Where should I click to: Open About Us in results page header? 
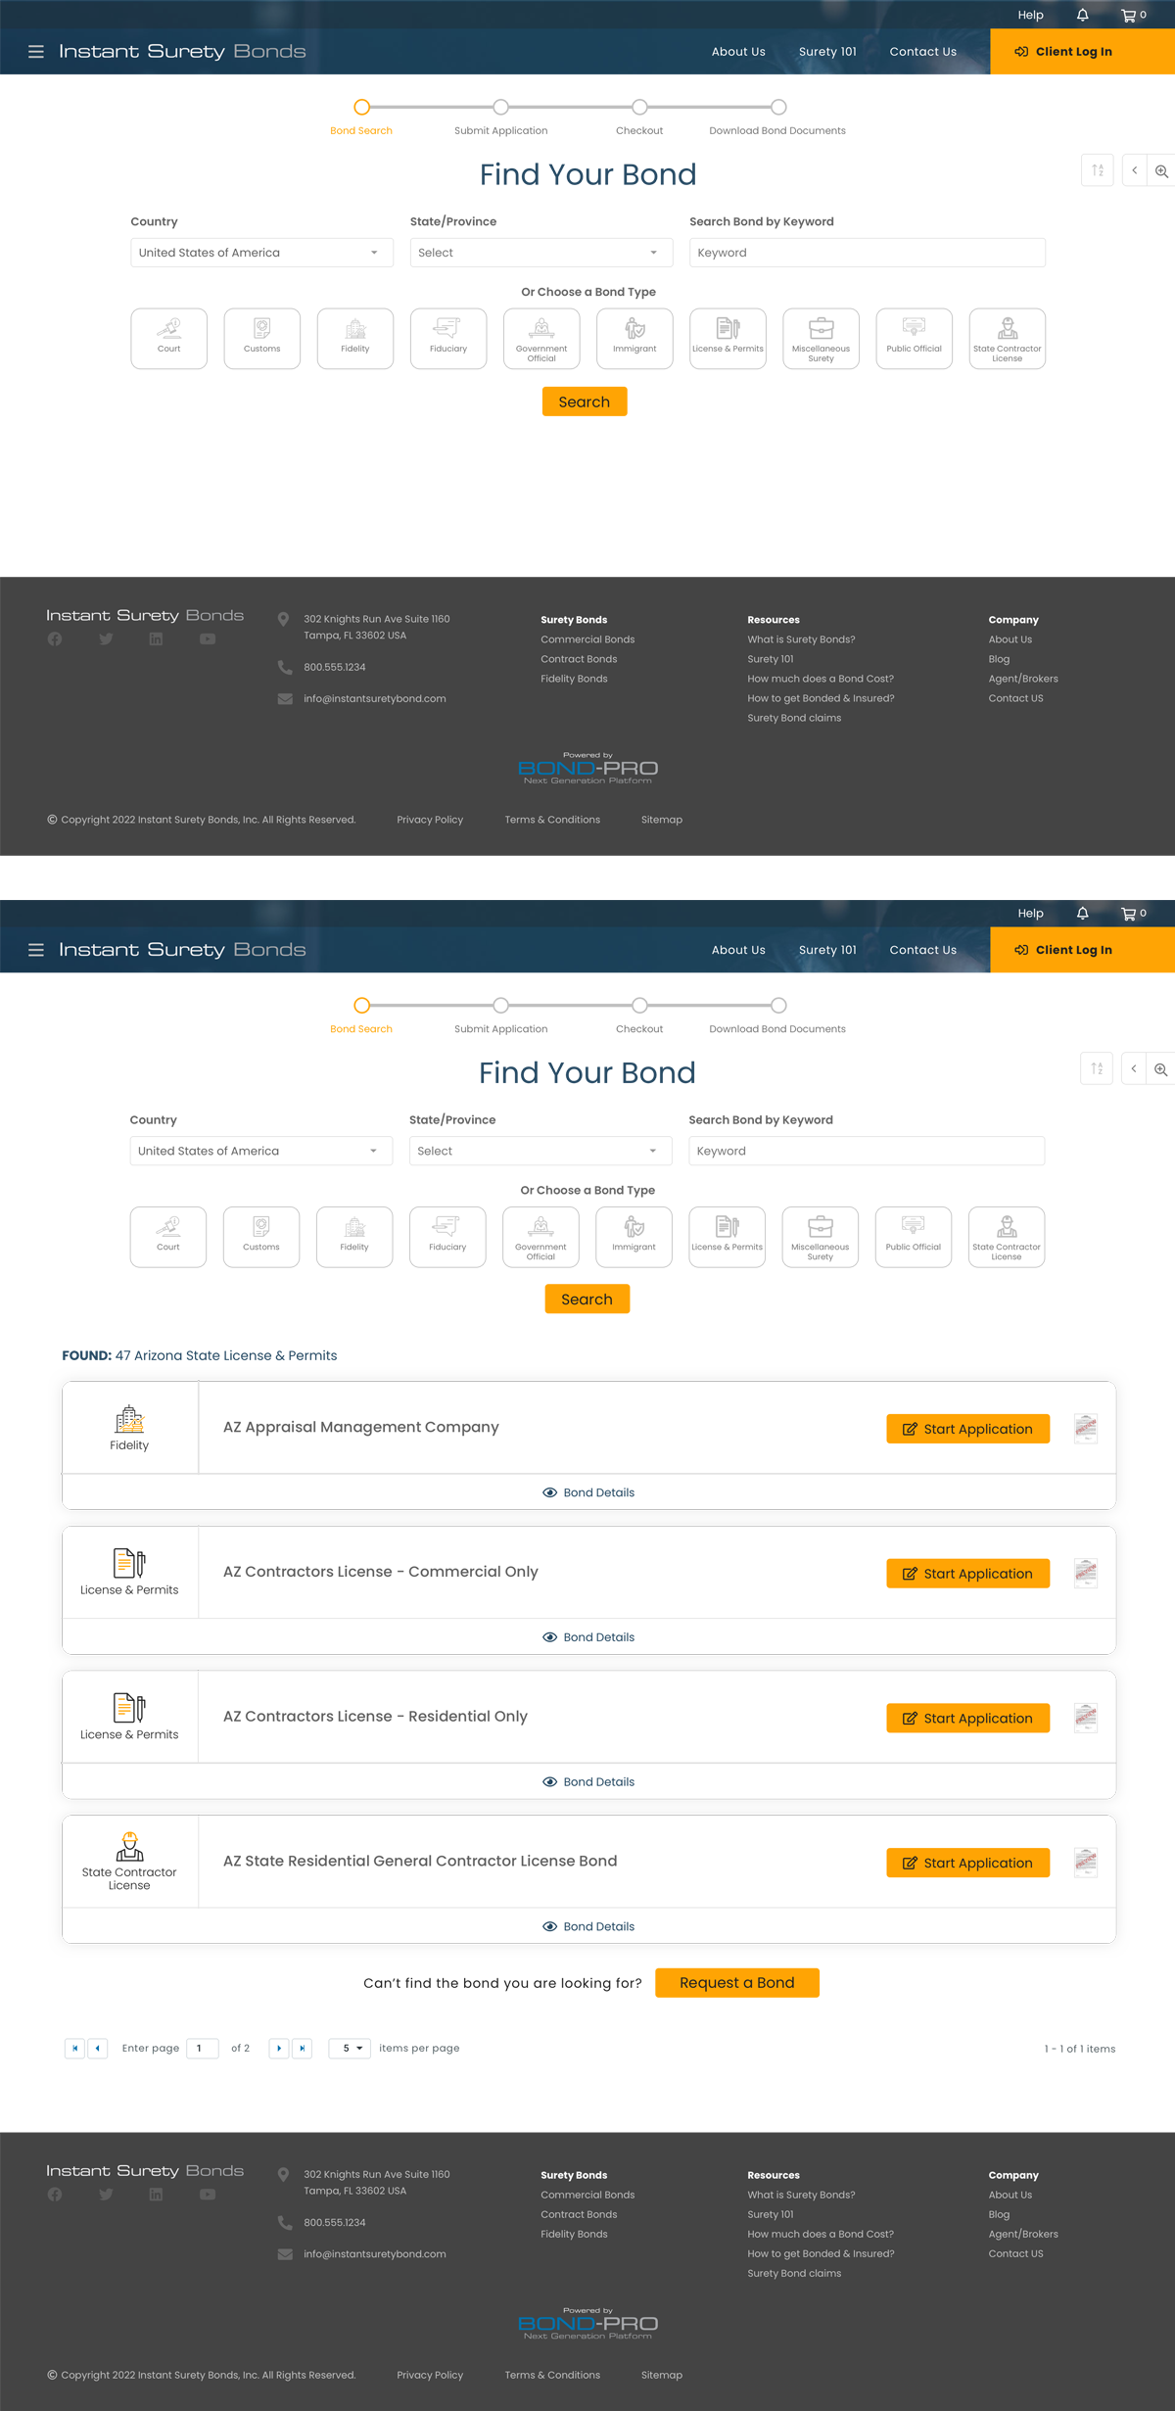(738, 950)
